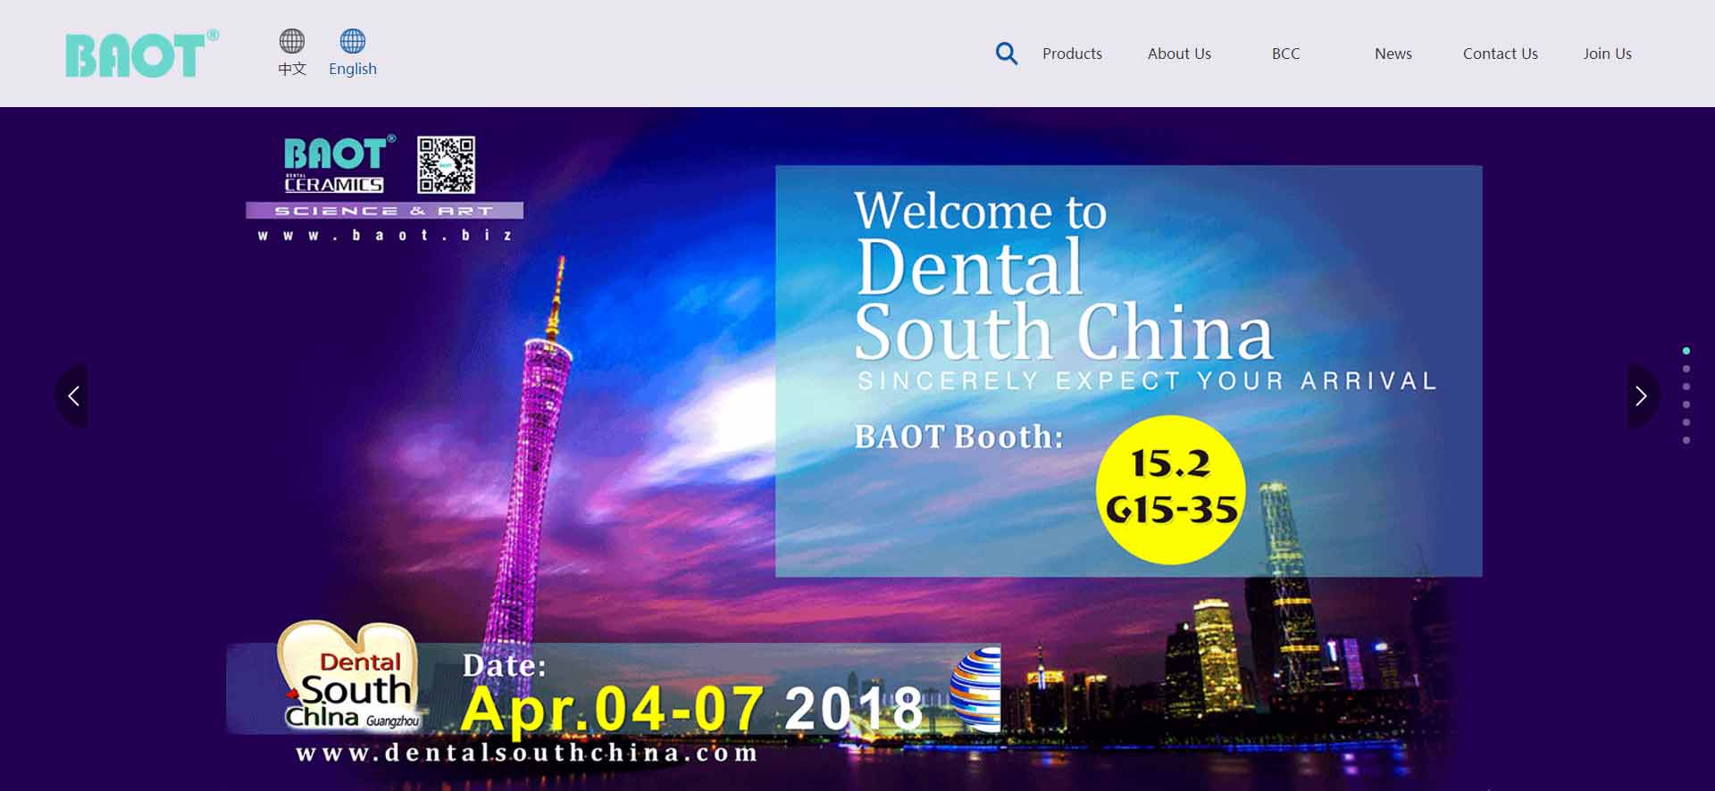Select the blue English globe icon
Viewport: 1715px width, 791px height.
[x=353, y=41]
